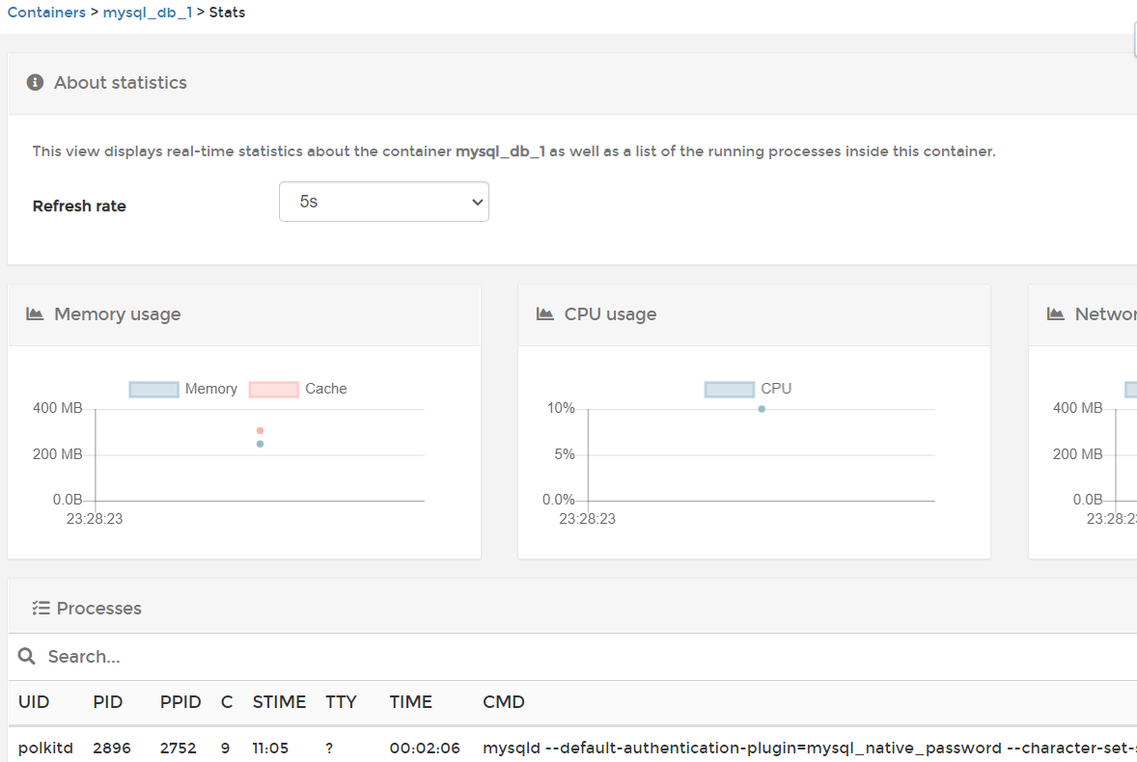Select the polkitd UID cell

45,748
